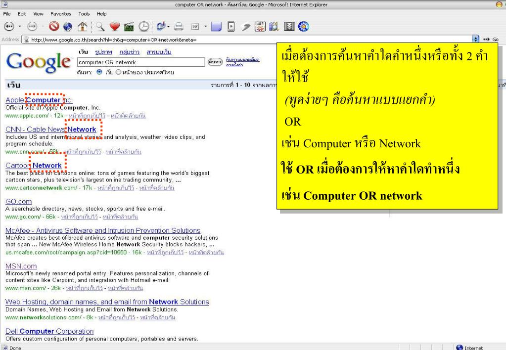Image resolution: width=506 pixels, height=350 pixels.
Task: Open the Tools menu
Action: [84, 14]
